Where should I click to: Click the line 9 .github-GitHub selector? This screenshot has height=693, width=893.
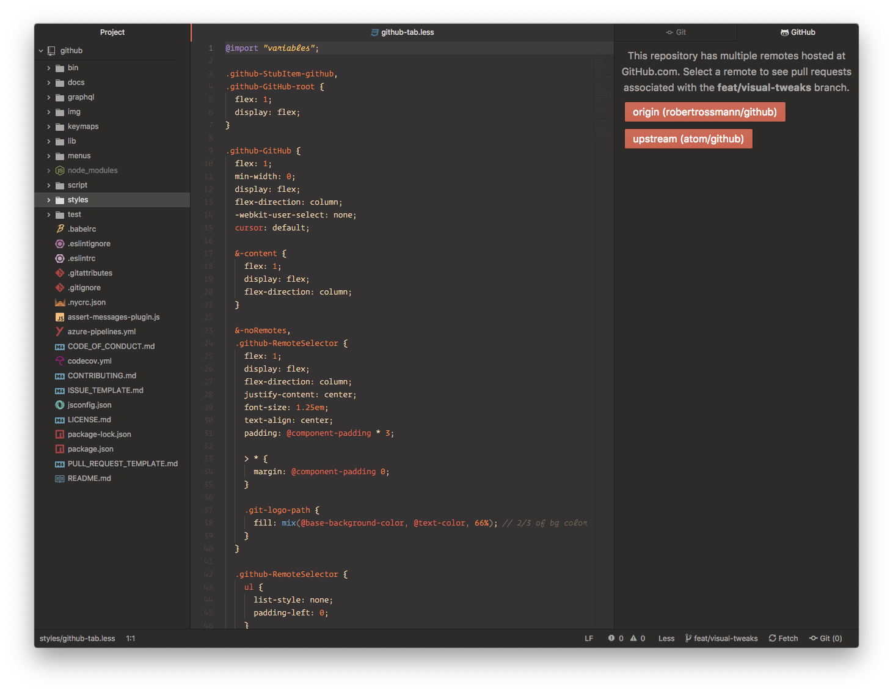258,151
